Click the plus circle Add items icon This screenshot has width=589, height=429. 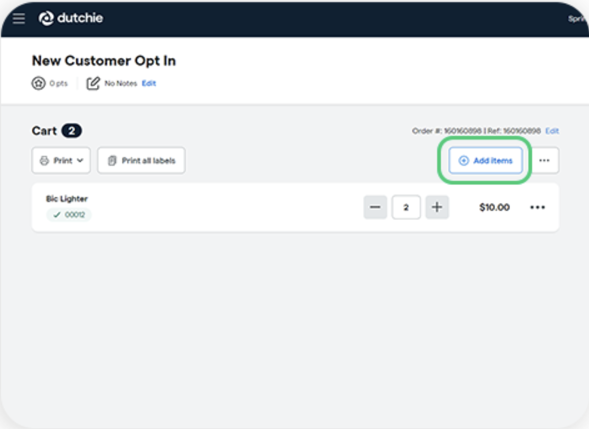(463, 161)
